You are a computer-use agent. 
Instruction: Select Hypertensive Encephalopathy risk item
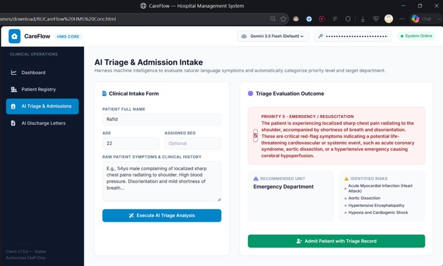click(376, 206)
